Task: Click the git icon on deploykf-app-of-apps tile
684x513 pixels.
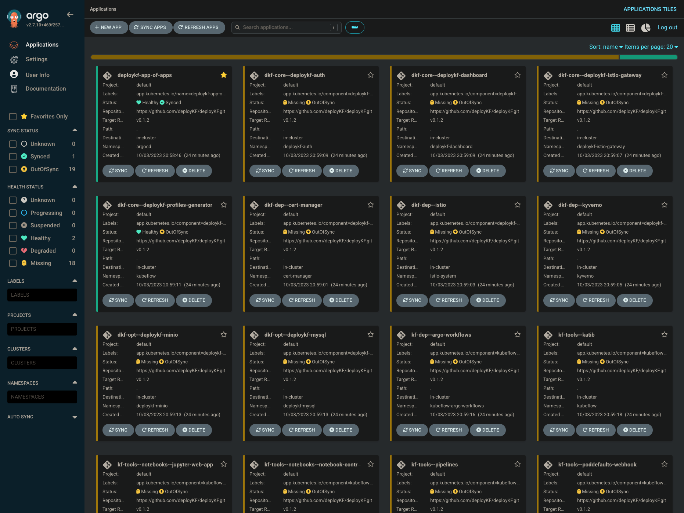Action: [107, 76]
